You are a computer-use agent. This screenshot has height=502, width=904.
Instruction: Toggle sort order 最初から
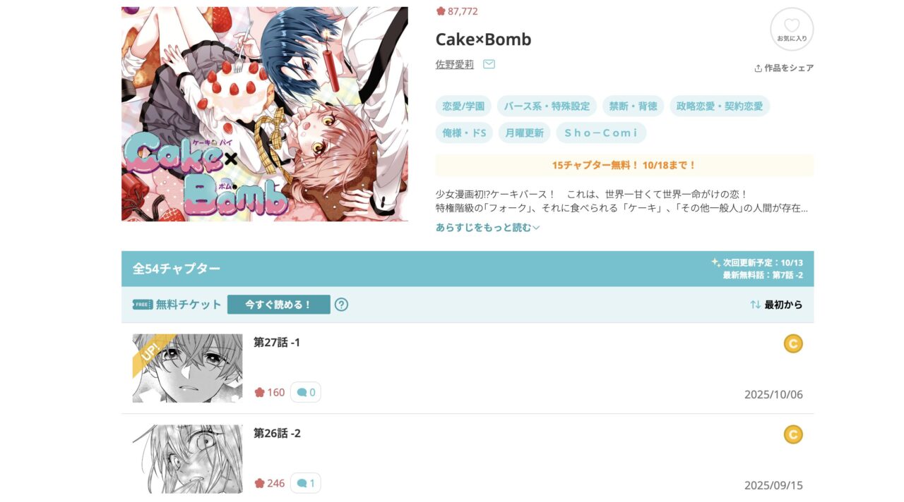click(x=776, y=305)
